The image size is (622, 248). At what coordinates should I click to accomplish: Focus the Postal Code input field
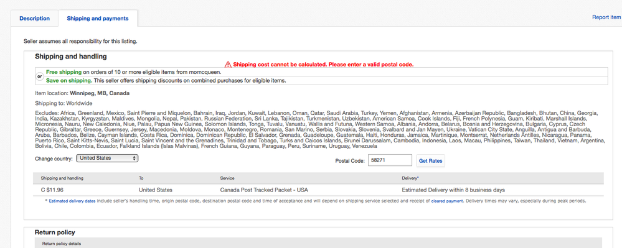click(x=390, y=160)
